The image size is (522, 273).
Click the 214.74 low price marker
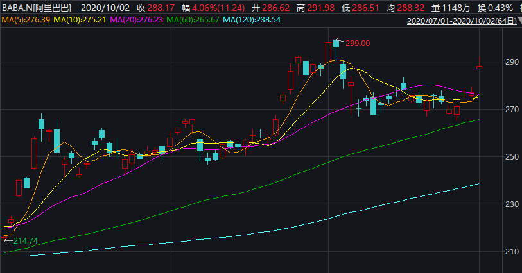(x=26, y=240)
